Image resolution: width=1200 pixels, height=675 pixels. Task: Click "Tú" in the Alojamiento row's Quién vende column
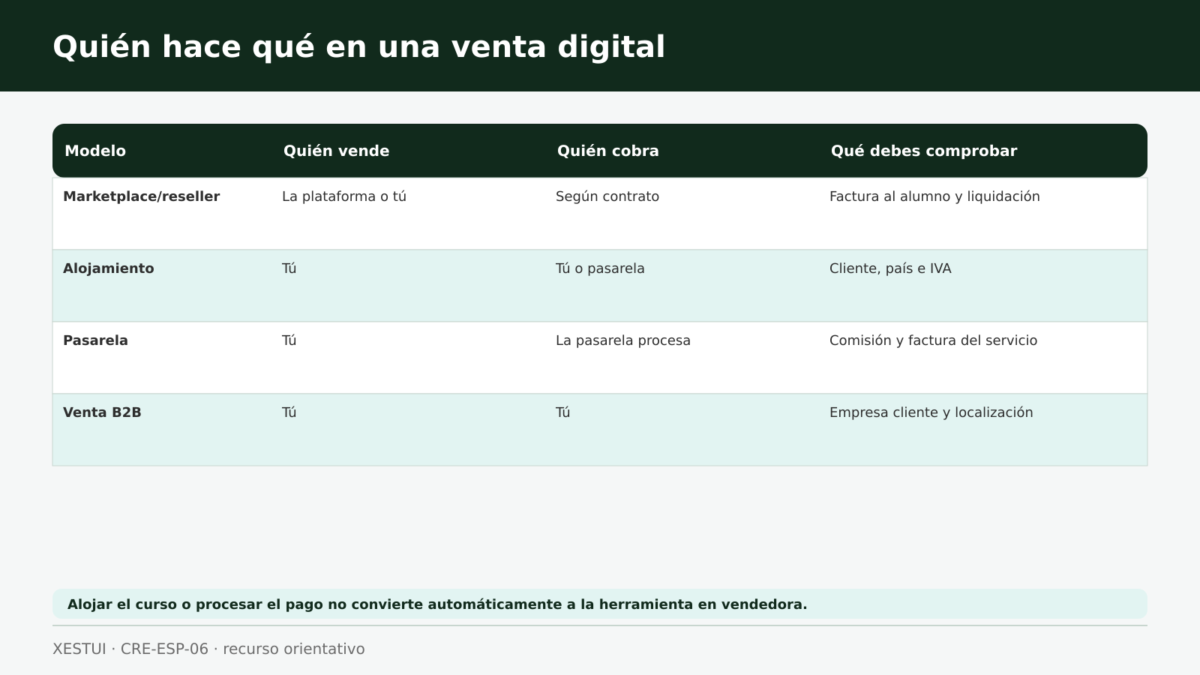(289, 268)
